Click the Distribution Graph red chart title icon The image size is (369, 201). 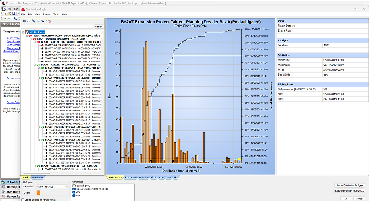(23, 9)
